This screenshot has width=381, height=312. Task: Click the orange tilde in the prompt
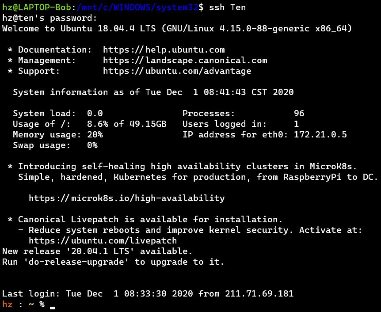tap(31, 304)
